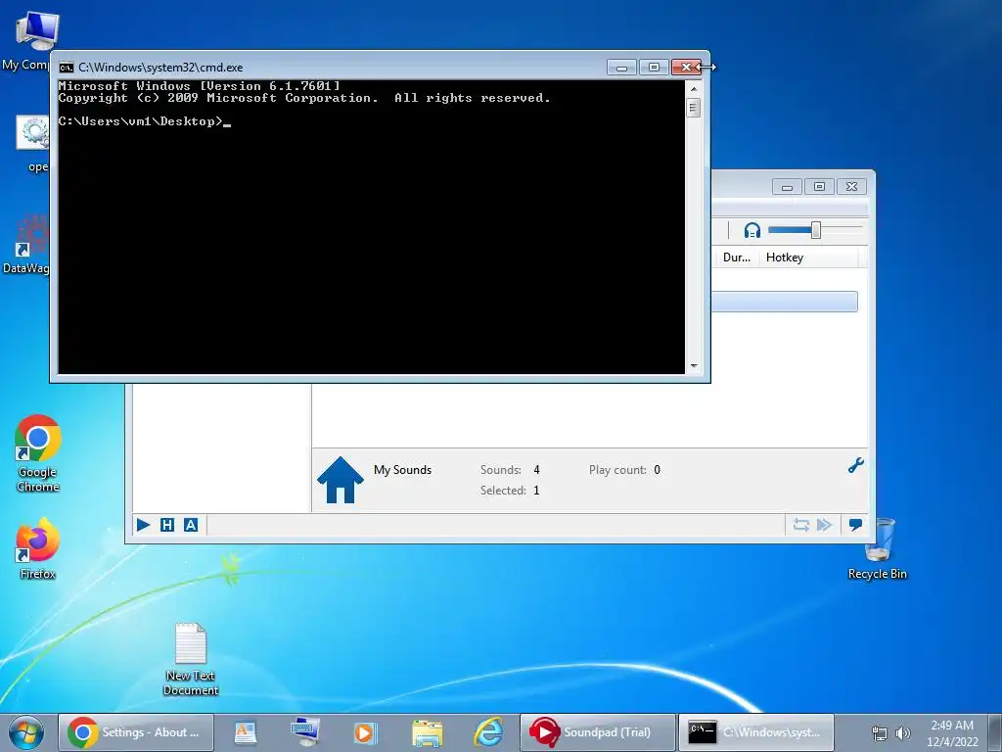Maximize the cmd.exe window
The width and height of the screenshot is (1002, 752).
[x=653, y=68]
